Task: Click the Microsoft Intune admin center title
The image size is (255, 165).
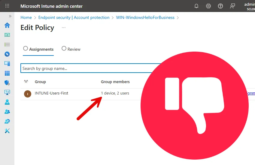Action: (x=52, y=6)
